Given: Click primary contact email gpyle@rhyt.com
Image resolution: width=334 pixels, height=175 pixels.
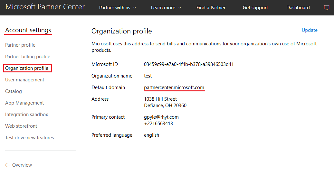Looking at the screenshot, I should tap(161, 117).
